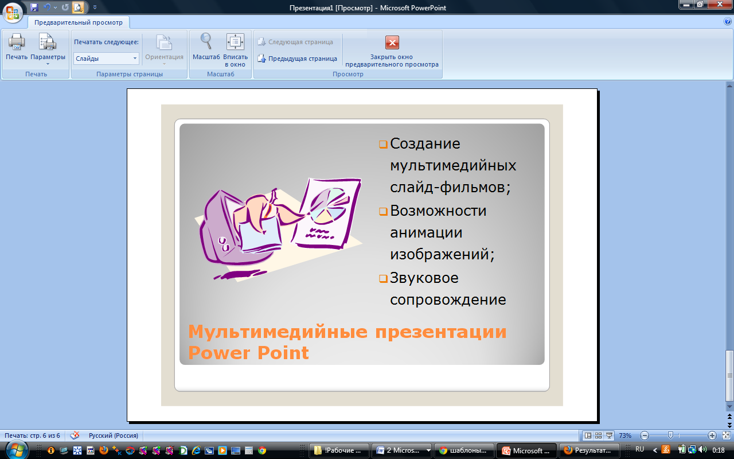The width and height of the screenshot is (734, 459).
Task: Click vertical scrollbar down arrow
Action: pyautogui.click(x=729, y=407)
